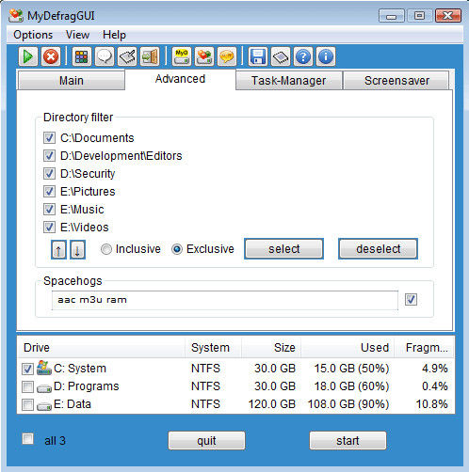Click the blue info icon
Viewport: 469px width, 472px height.
click(x=326, y=56)
